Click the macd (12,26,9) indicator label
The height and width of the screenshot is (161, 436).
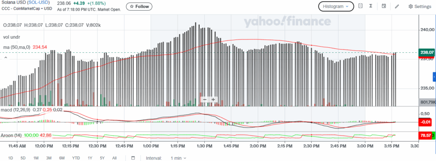point(16,110)
